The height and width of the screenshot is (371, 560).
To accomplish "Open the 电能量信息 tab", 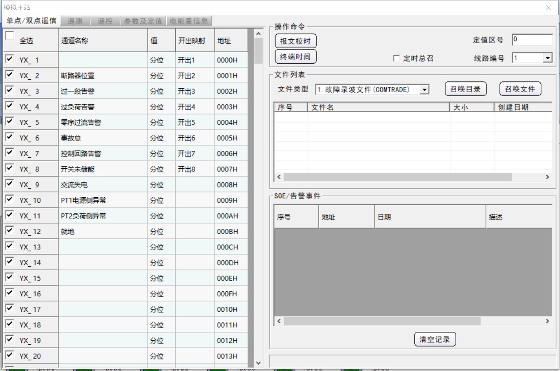I will point(189,21).
